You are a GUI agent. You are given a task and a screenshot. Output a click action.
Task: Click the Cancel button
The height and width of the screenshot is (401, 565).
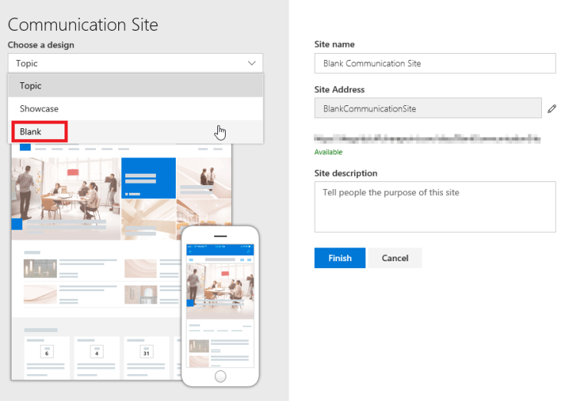pyautogui.click(x=395, y=258)
